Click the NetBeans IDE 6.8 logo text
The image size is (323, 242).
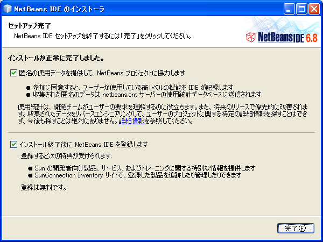(288, 37)
